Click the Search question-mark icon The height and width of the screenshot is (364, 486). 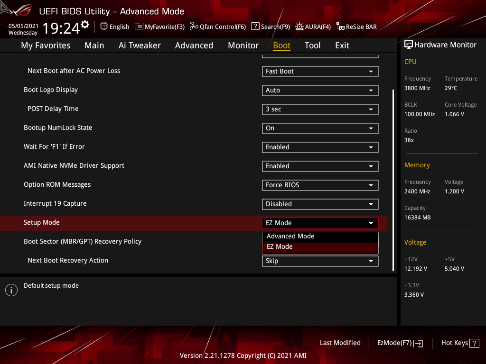tap(255, 27)
